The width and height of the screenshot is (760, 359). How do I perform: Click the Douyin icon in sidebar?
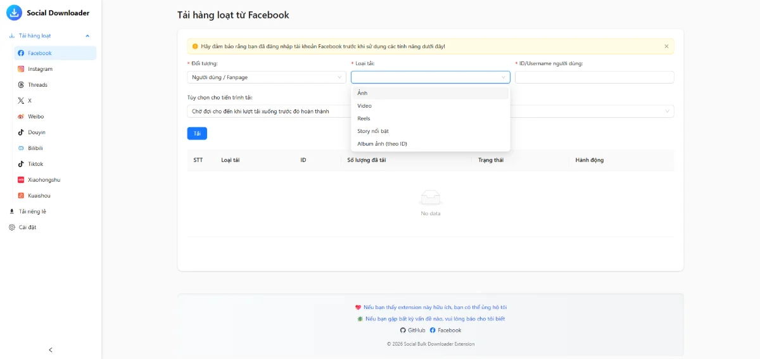21,132
